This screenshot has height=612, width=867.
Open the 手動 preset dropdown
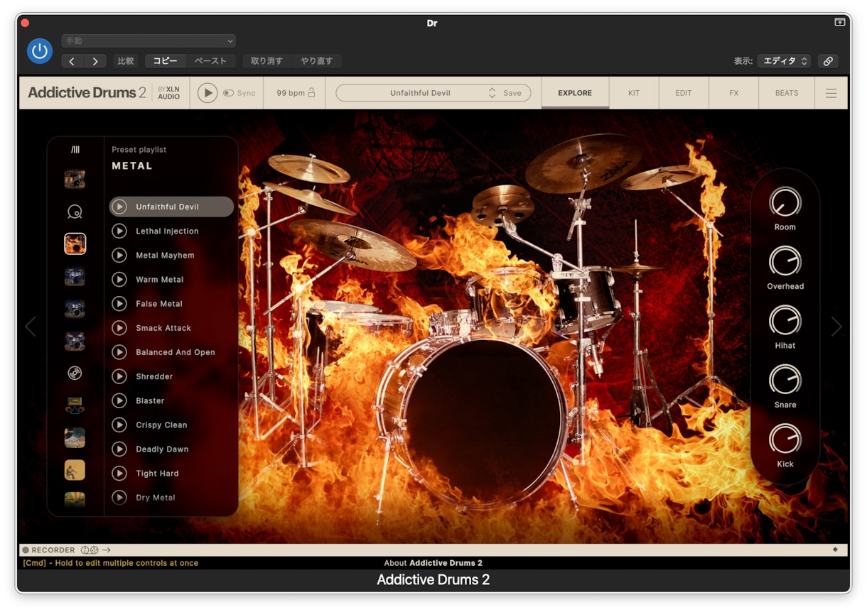click(149, 41)
